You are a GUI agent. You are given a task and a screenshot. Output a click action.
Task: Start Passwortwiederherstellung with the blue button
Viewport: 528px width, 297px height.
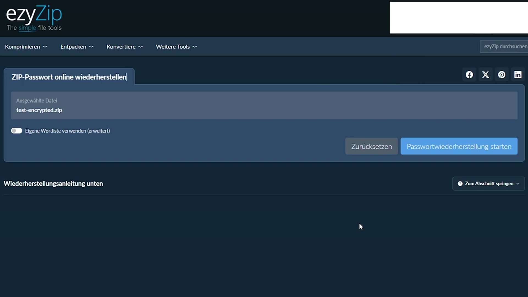click(x=459, y=146)
